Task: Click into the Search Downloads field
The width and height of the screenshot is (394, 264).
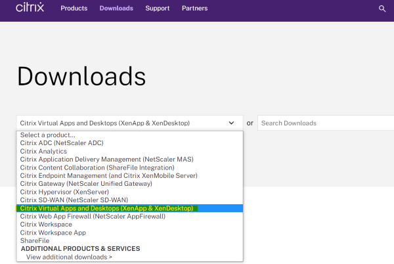Action: coord(326,123)
